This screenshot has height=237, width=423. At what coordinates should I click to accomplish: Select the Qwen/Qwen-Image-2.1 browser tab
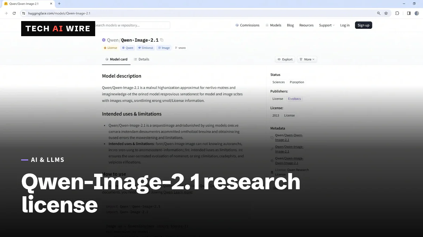pos(28,4)
